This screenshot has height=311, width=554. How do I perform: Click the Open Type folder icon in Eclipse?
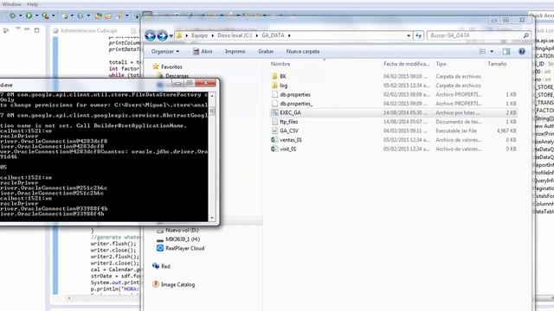click(99, 16)
